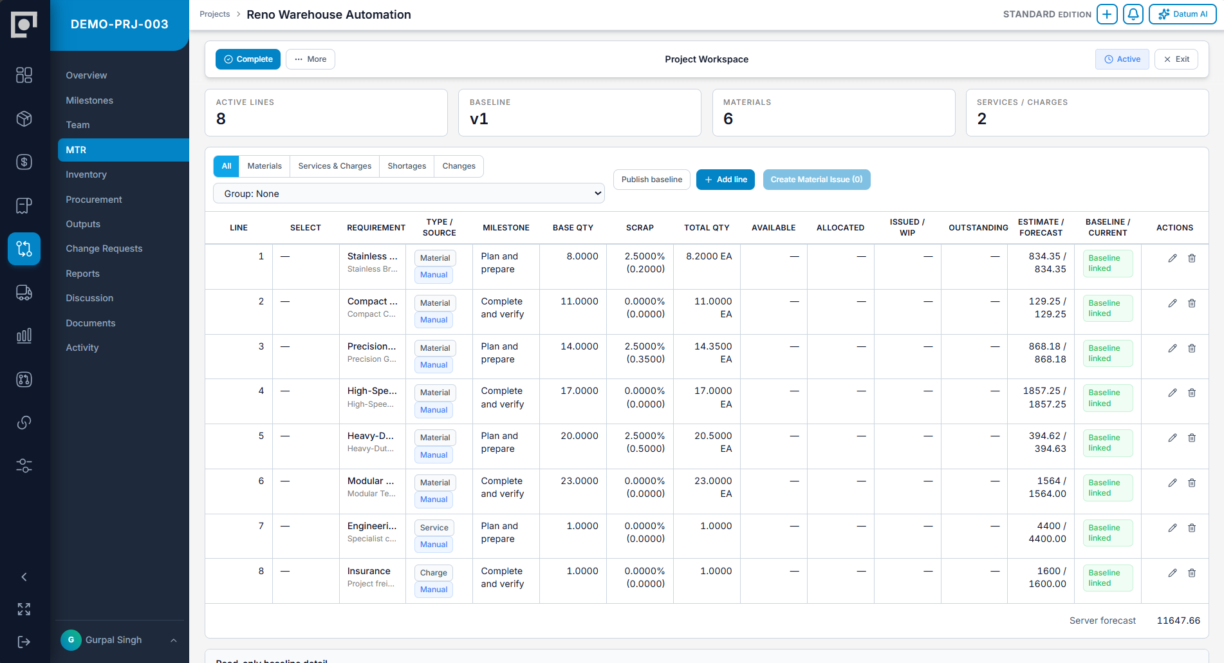Click the Service type tag on line 7
Screen dimensions: 1224x663
click(434, 528)
